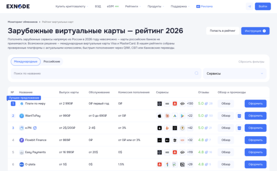The height and width of the screenshot is (171, 277).
Task: Click the Войти button
Action: click(x=262, y=7)
